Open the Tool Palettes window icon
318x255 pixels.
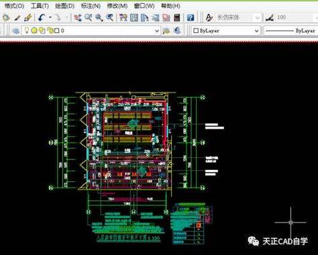click(x=145, y=17)
